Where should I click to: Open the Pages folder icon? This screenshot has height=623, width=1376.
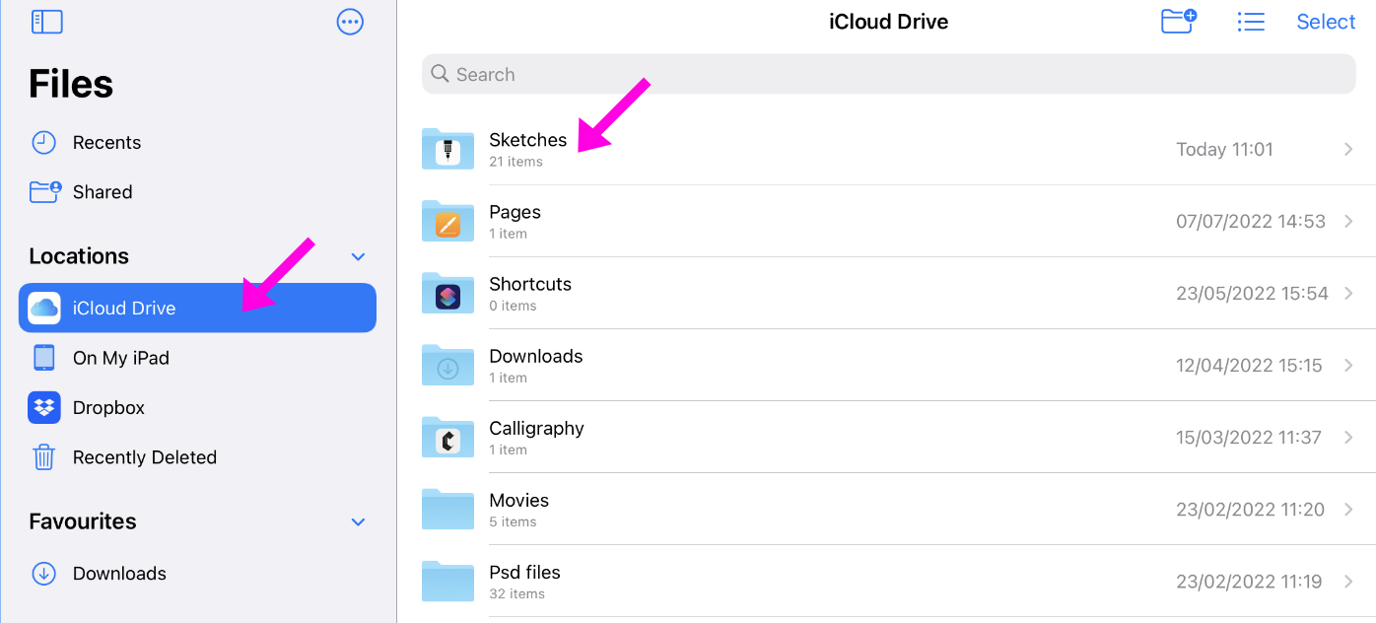pyautogui.click(x=447, y=221)
